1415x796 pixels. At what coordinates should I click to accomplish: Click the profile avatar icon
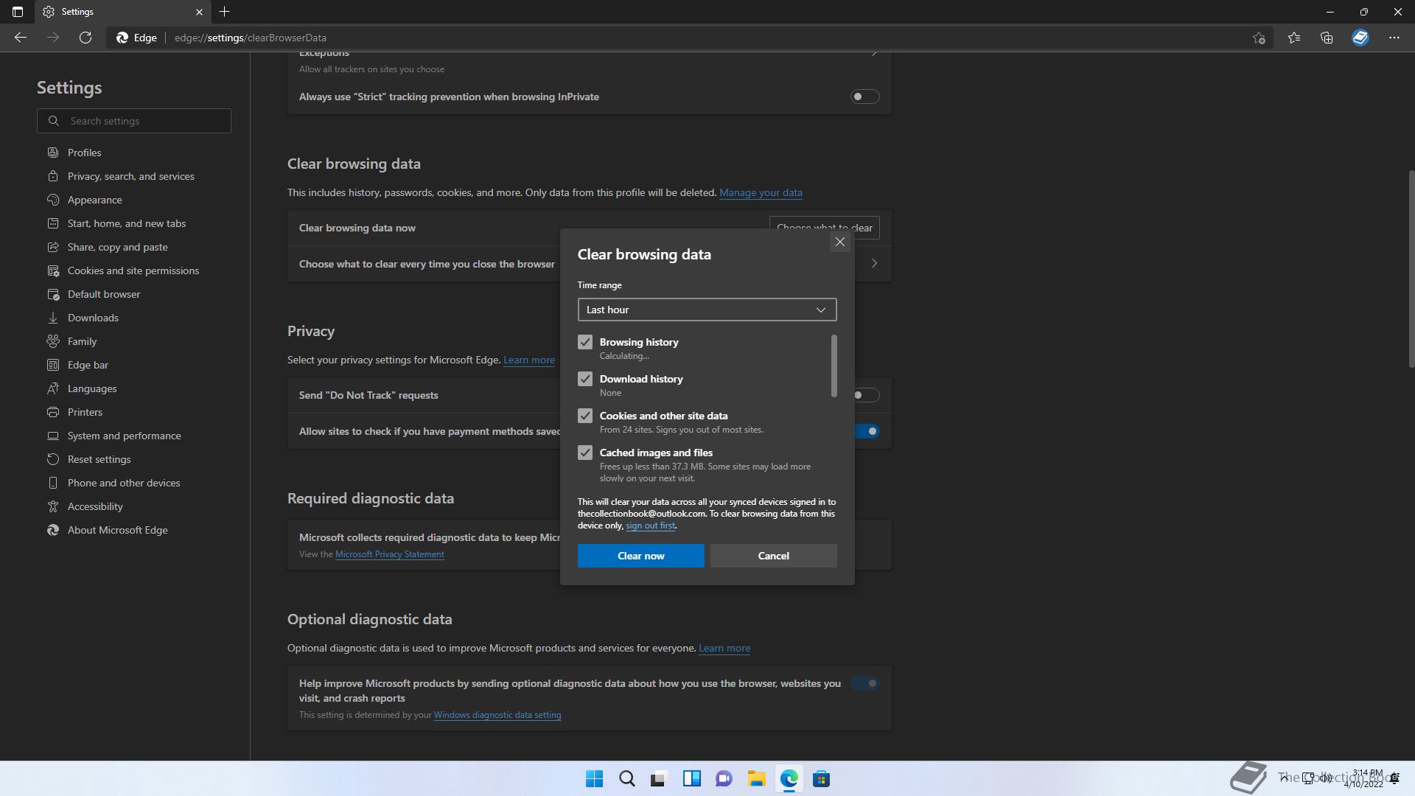click(x=1360, y=38)
